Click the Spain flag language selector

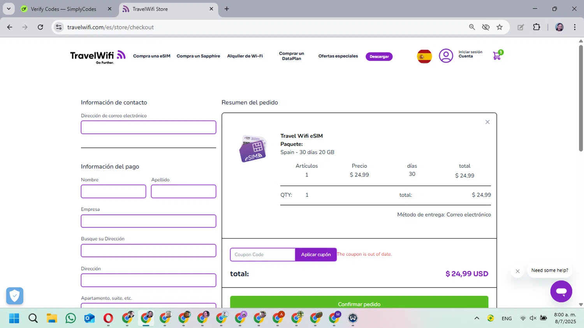coord(424,56)
